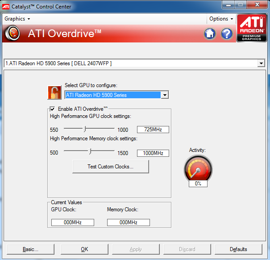Click the Test Custom Clocks button
Image resolution: width=270 pixels, height=260 pixels.
point(111,167)
